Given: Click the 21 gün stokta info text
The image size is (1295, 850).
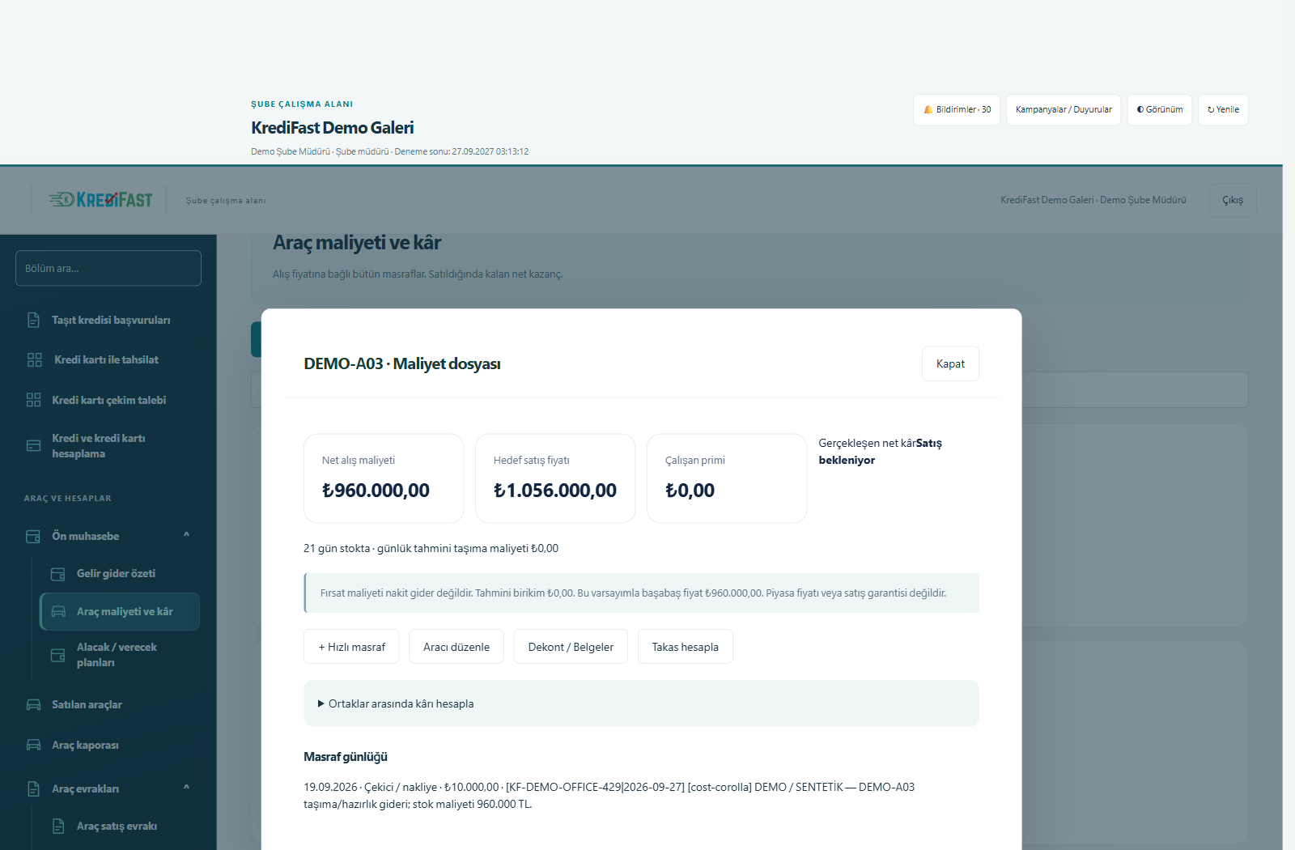Looking at the screenshot, I should [431, 548].
